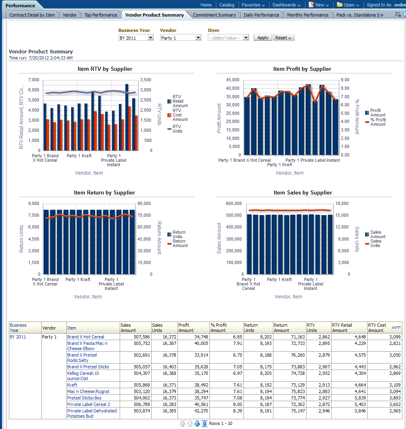The width and height of the screenshot is (406, 429).
Task: Click the Apply button
Action: [x=263, y=38]
